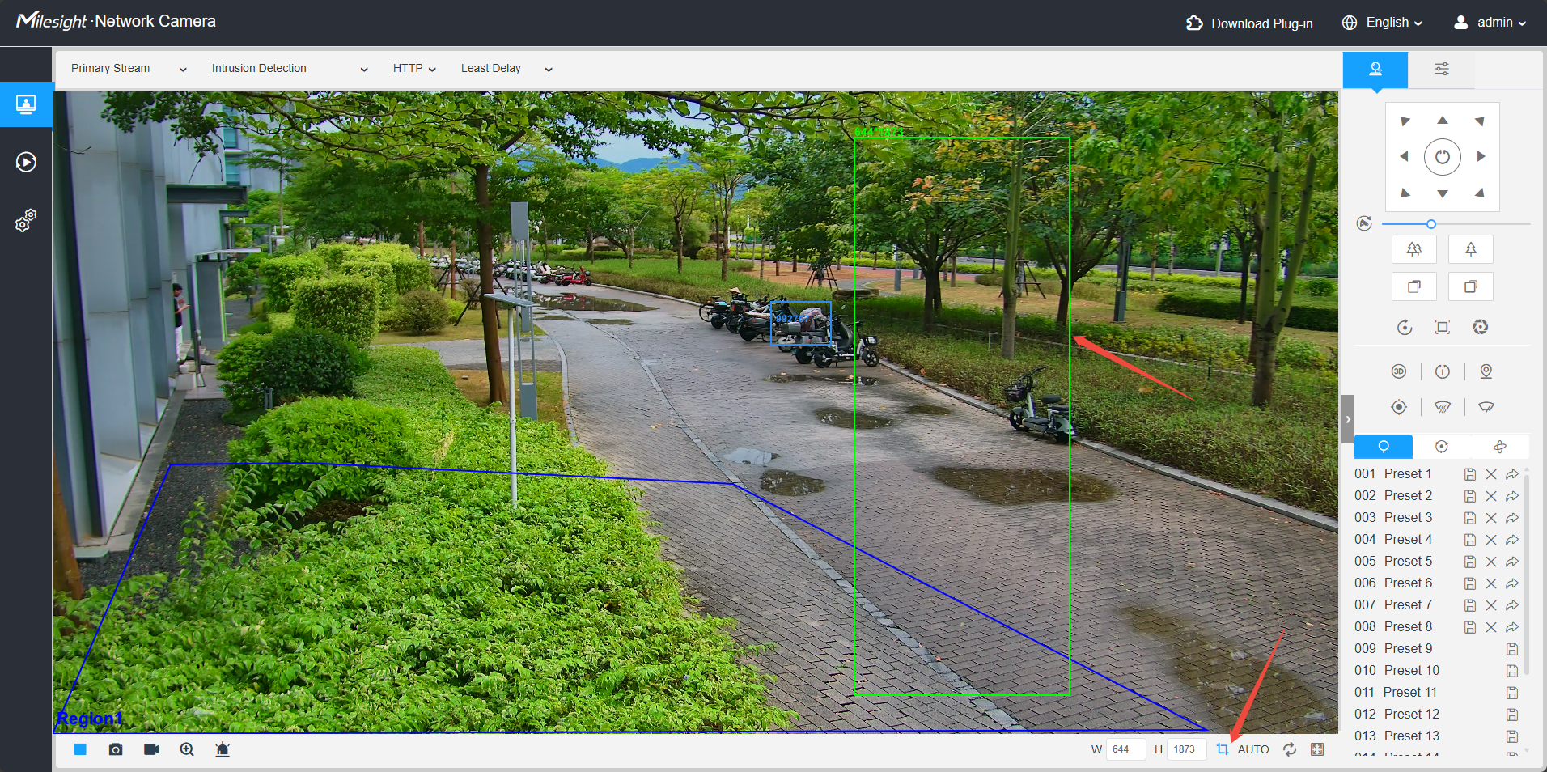The height and width of the screenshot is (772, 1547).
Task: Pan the camera right with the right arrow
Action: (1481, 156)
